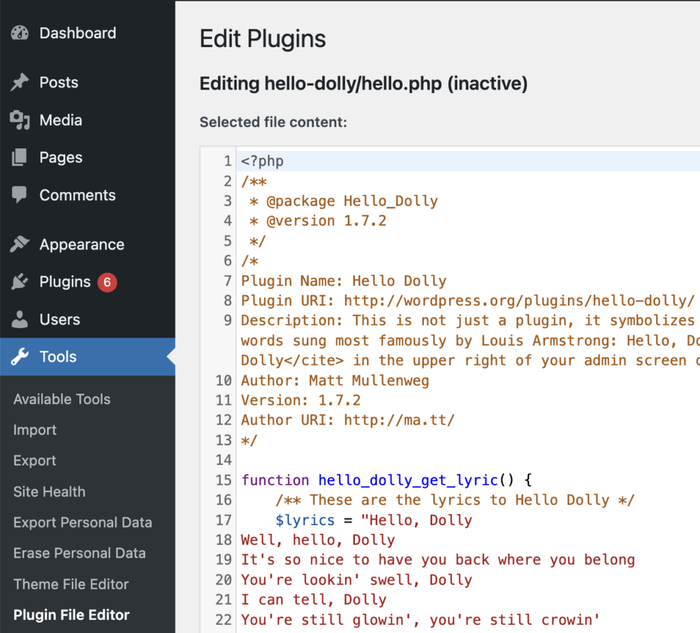700x633 pixels.
Task: Click line number 10 in the gutter
Action: [224, 381]
